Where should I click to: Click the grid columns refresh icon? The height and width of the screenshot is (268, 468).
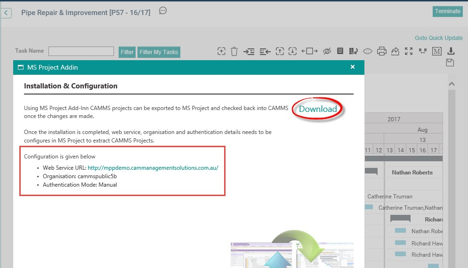pos(354,51)
